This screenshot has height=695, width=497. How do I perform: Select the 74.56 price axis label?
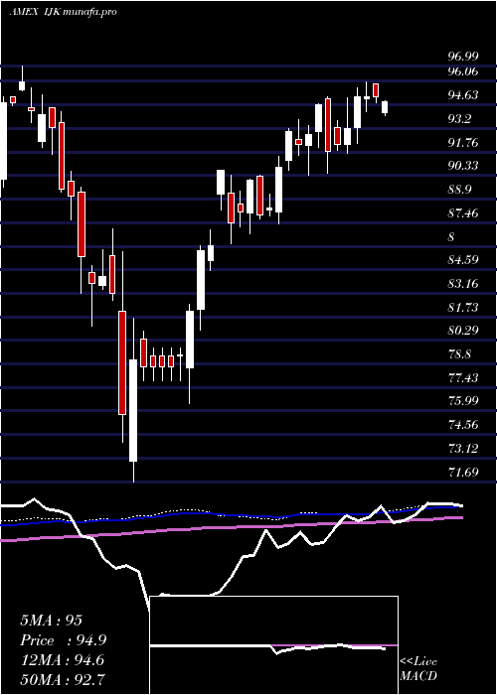point(463,425)
